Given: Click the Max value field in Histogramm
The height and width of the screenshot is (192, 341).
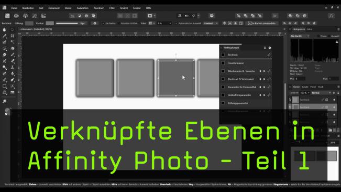Looking at the screenshot, I should click(x=334, y=79).
